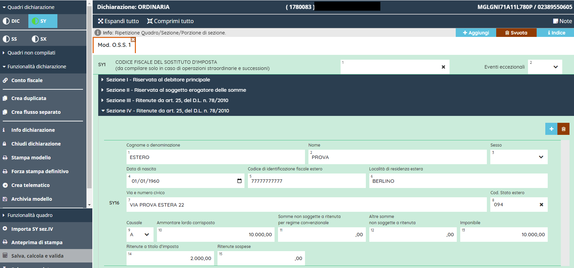Clear the codice fiscale sostituto field

[443, 67]
